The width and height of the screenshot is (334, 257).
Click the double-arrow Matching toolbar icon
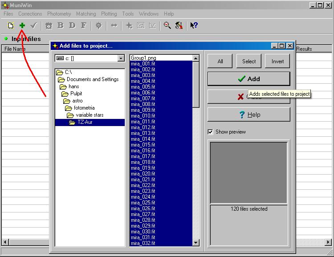[114, 26]
